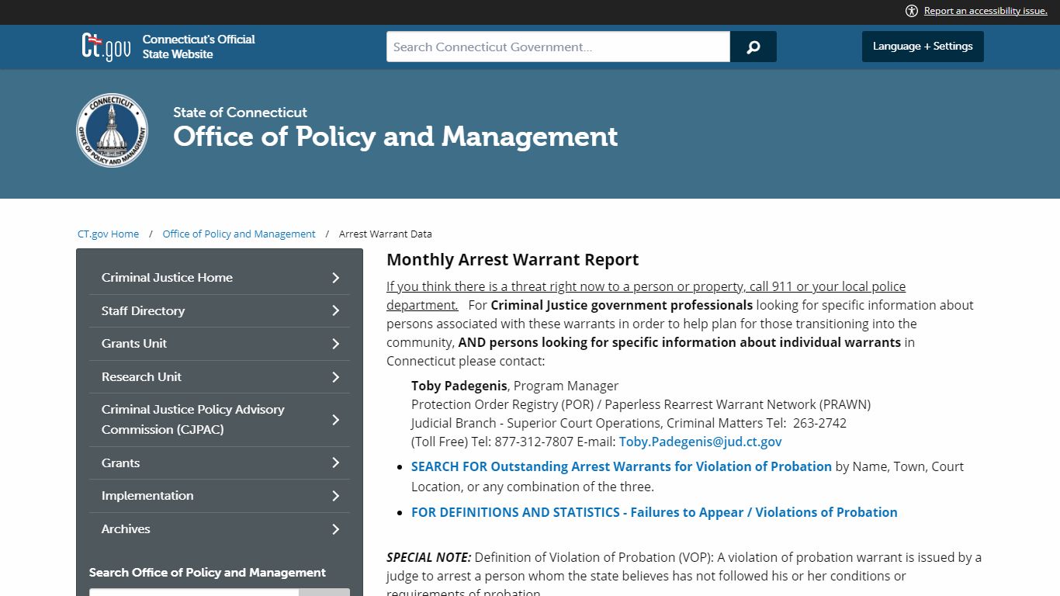
Task: Click Toby Padegenis name text
Action: click(x=459, y=386)
